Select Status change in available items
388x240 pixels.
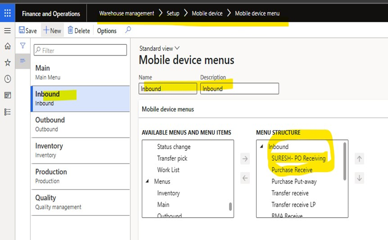tap(174, 147)
